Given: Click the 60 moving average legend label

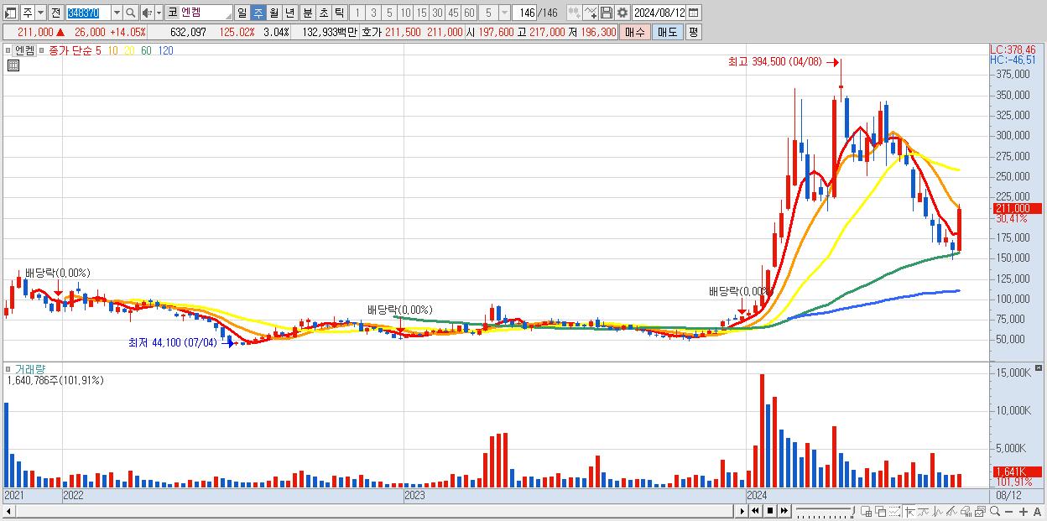Looking at the screenshot, I should tap(146, 50).
